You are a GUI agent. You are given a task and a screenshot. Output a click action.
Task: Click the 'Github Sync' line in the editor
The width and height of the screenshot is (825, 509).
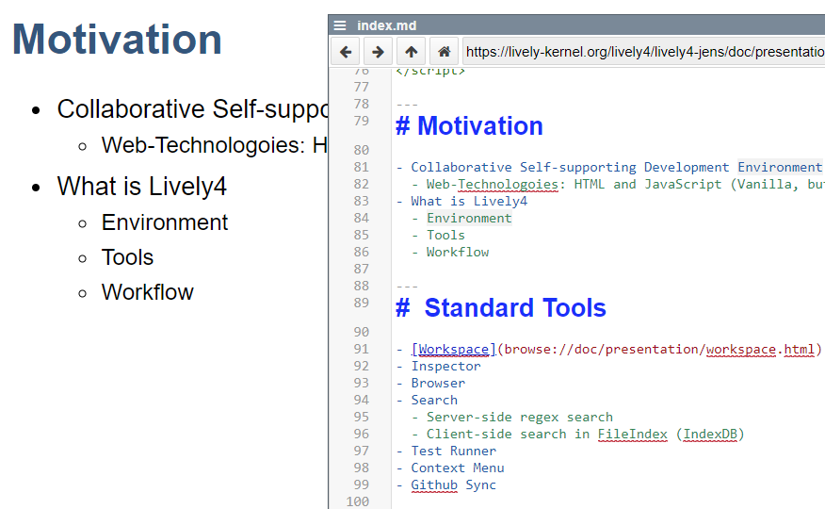pyautogui.click(x=453, y=485)
